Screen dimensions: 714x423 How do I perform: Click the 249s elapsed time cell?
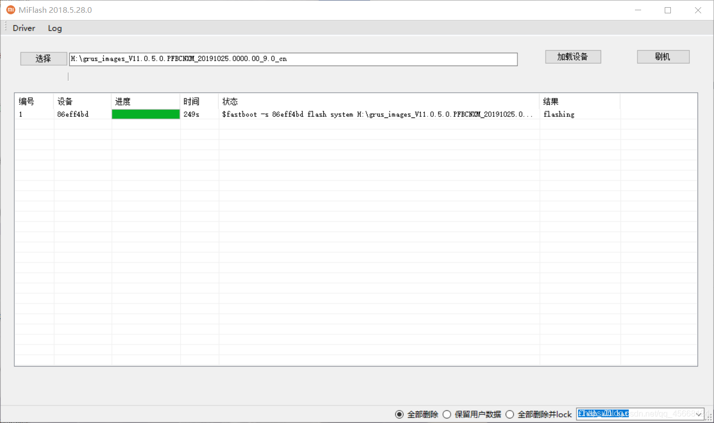pyautogui.click(x=191, y=114)
